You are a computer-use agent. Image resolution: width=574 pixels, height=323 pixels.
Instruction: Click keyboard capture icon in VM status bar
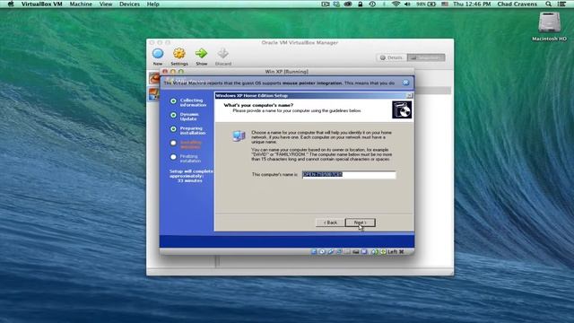384,251
